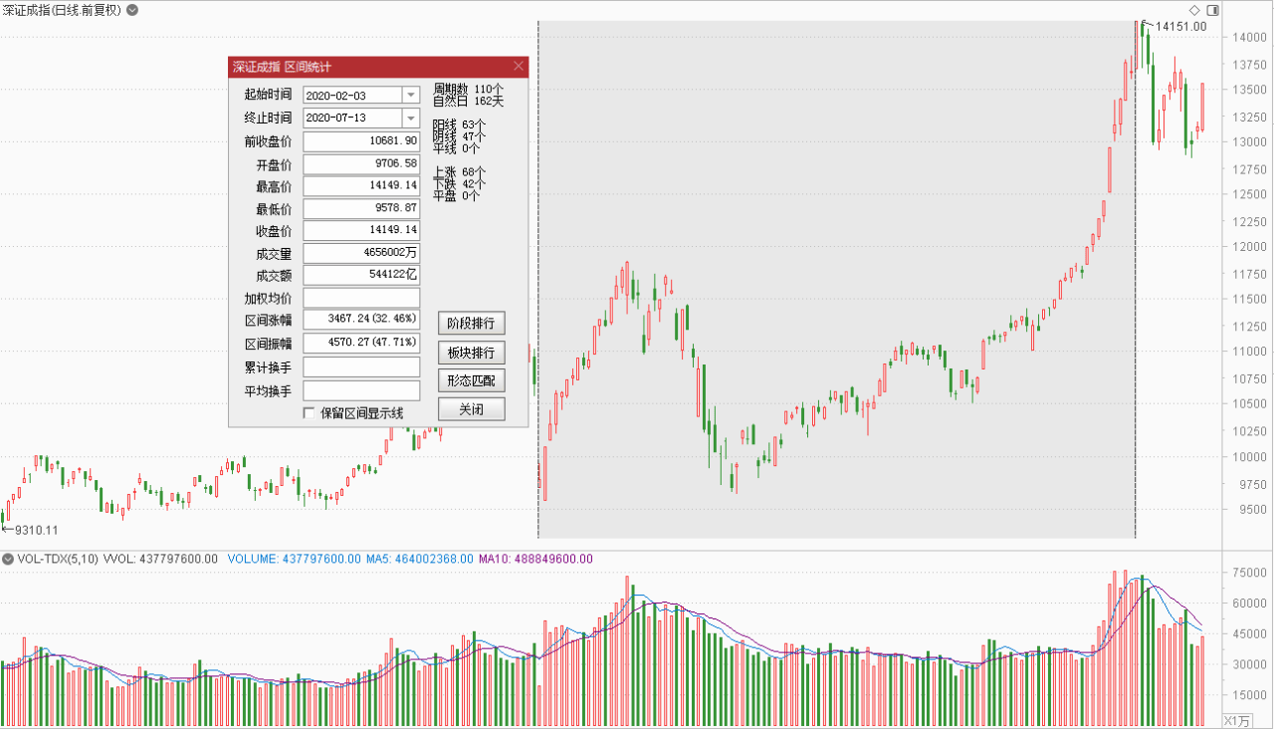Click the 累计换手 input field
1274x729 pixels.
361,367
